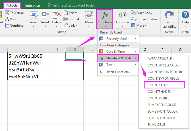191x131 pixels.
Task: Click the Format tool icon
Action: [x=66, y=19]
